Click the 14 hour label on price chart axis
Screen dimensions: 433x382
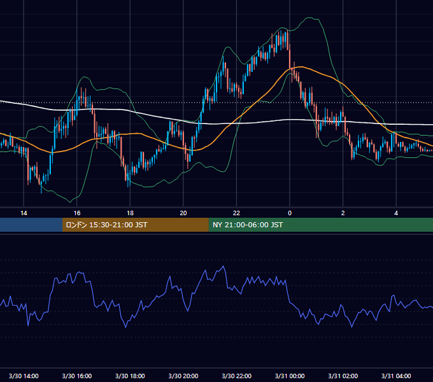tap(24, 213)
